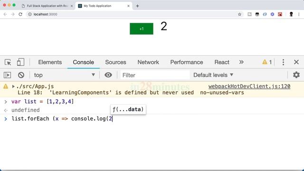Close the Full Stack Application tab
304x171 pixels.
click(x=72, y=6)
